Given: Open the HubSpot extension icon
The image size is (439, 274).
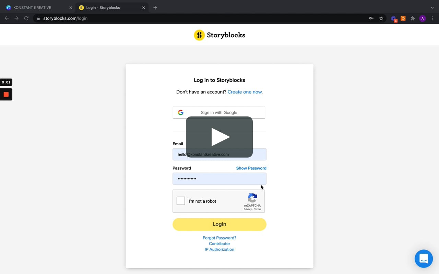Looking at the screenshot, I should click(x=403, y=18).
